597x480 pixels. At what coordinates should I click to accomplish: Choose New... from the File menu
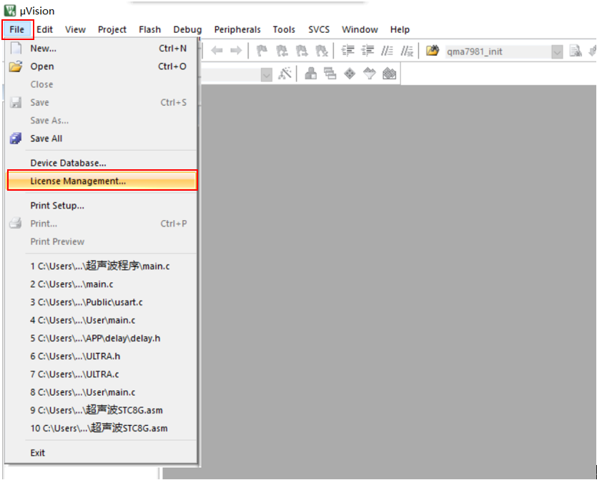pyautogui.click(x=102, y=49)
